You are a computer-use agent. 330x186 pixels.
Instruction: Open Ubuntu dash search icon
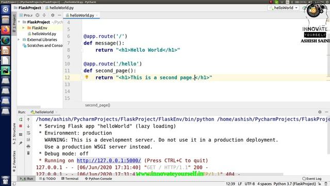point(6,10)
